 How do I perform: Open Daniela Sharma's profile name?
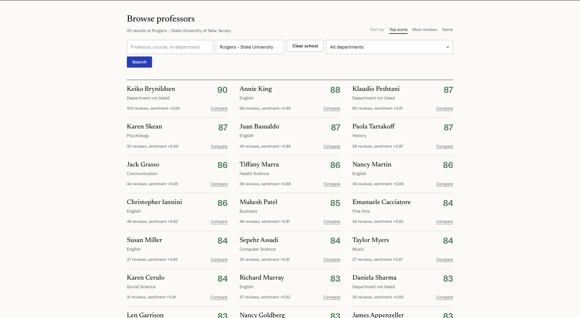tap(374, 278)
